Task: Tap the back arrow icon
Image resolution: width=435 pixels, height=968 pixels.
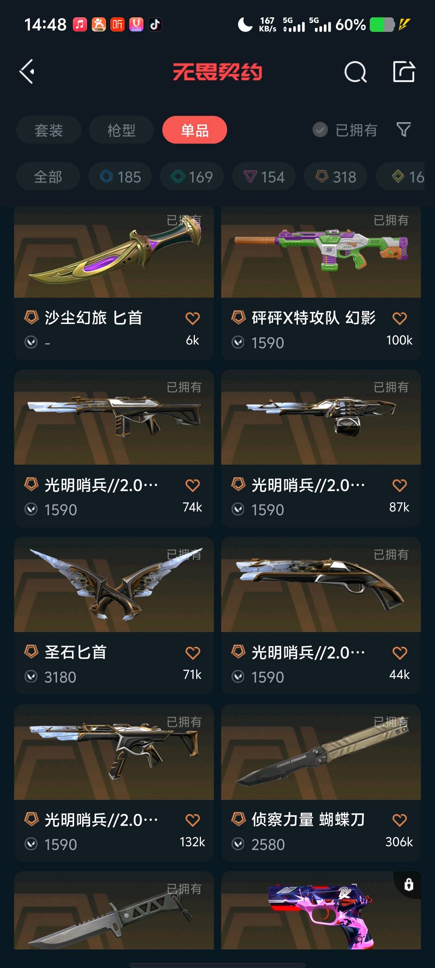Action: click(x=27, y=72)
